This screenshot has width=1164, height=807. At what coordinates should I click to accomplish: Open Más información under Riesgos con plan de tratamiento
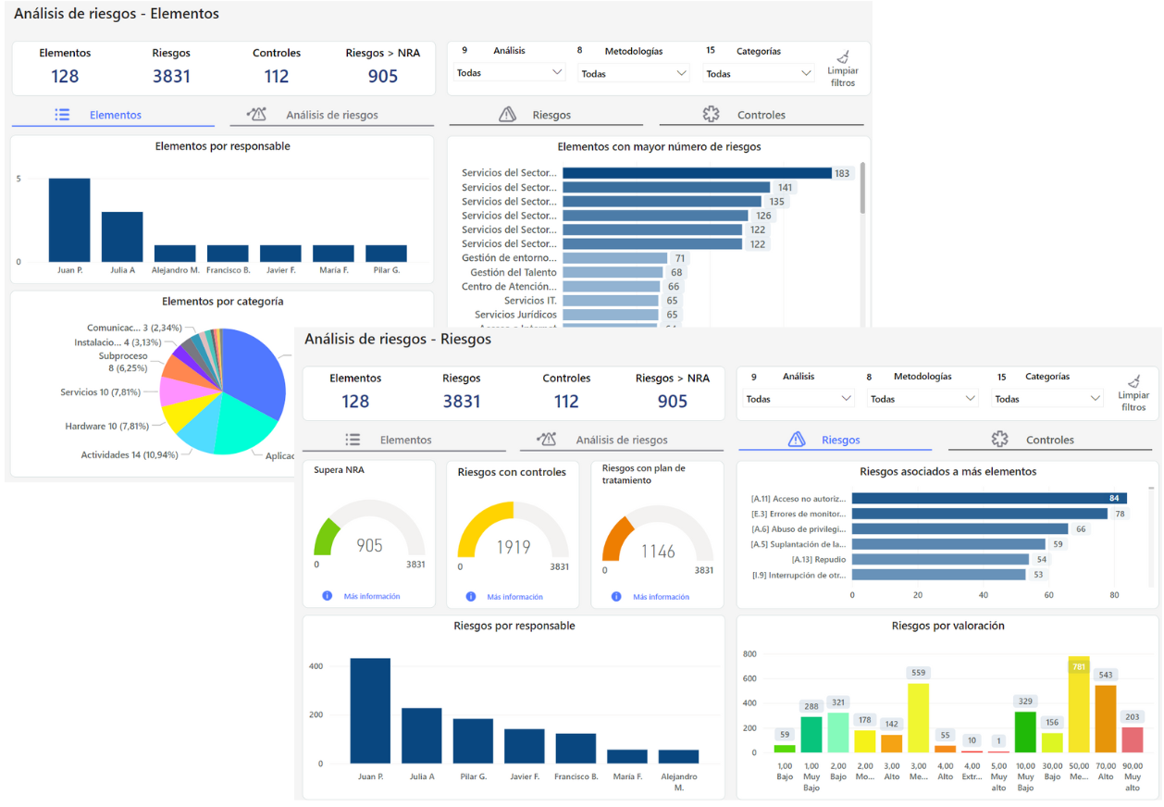click(661, 597)
